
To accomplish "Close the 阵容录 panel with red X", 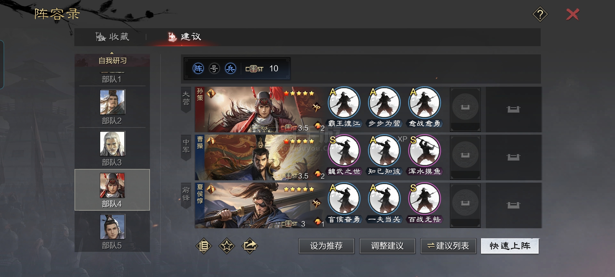I will [572, 14].
